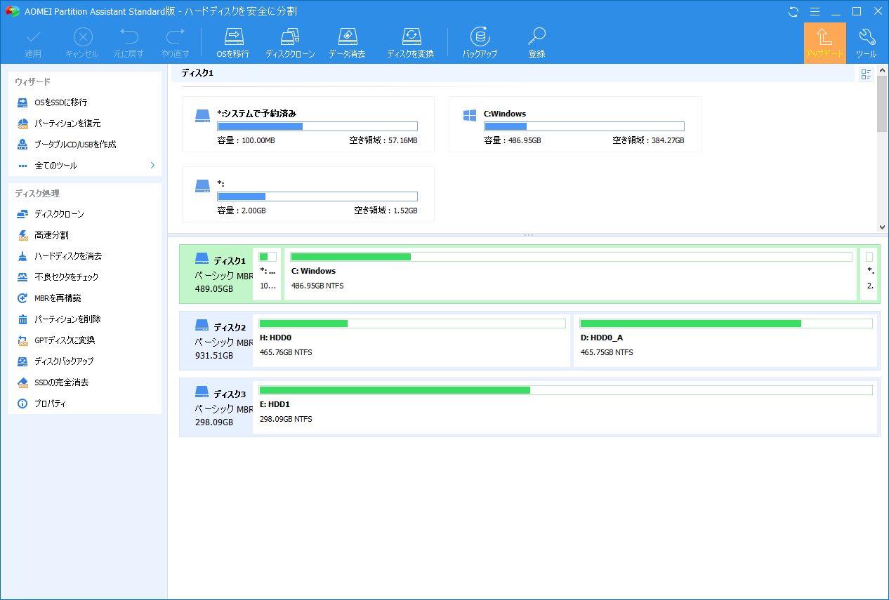Launch the Disk Clone (ディスククローン) toolbar tool

290,43
